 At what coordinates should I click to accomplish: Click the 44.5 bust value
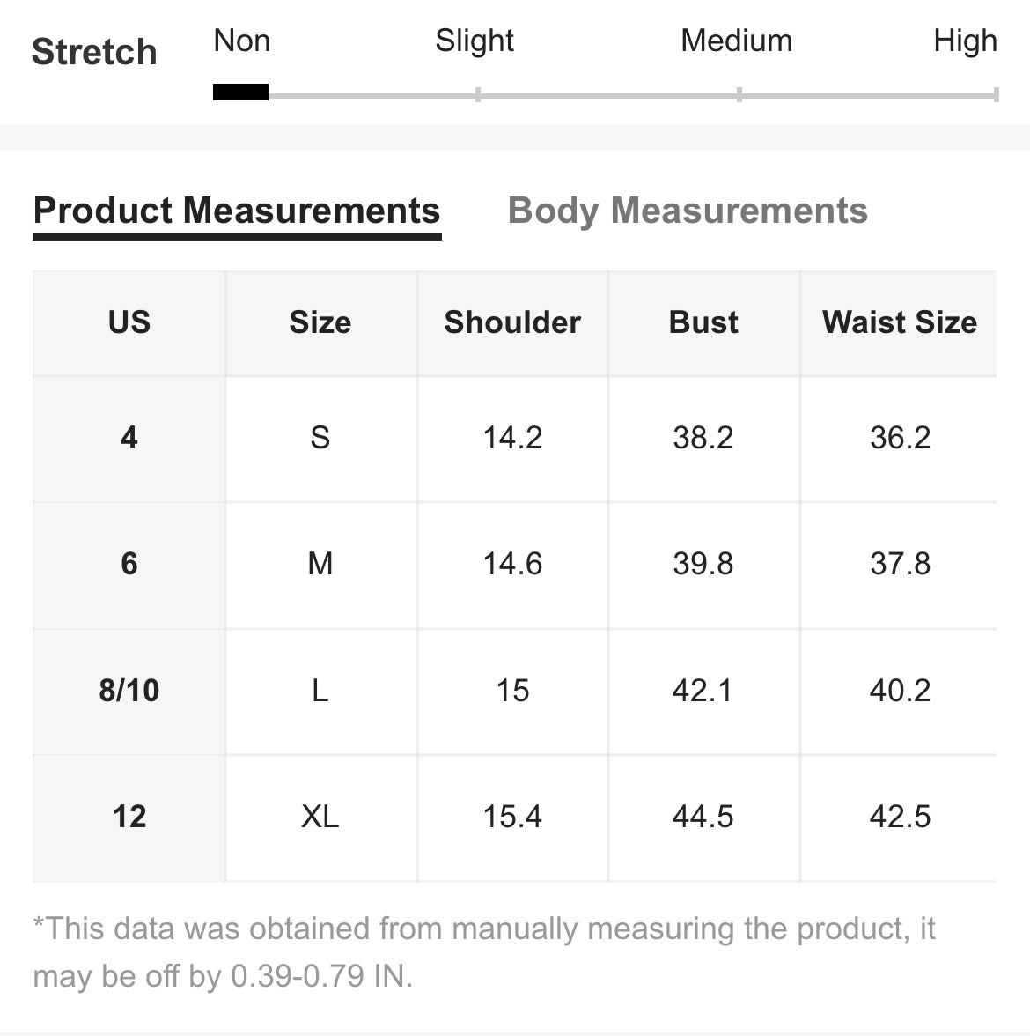coord(704,818)
